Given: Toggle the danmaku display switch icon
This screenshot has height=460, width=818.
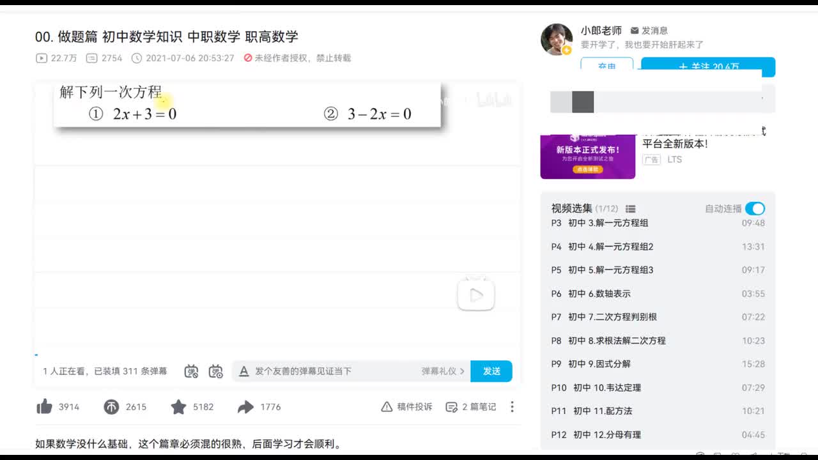Looking at the screenshot, I should click(191, 371).
